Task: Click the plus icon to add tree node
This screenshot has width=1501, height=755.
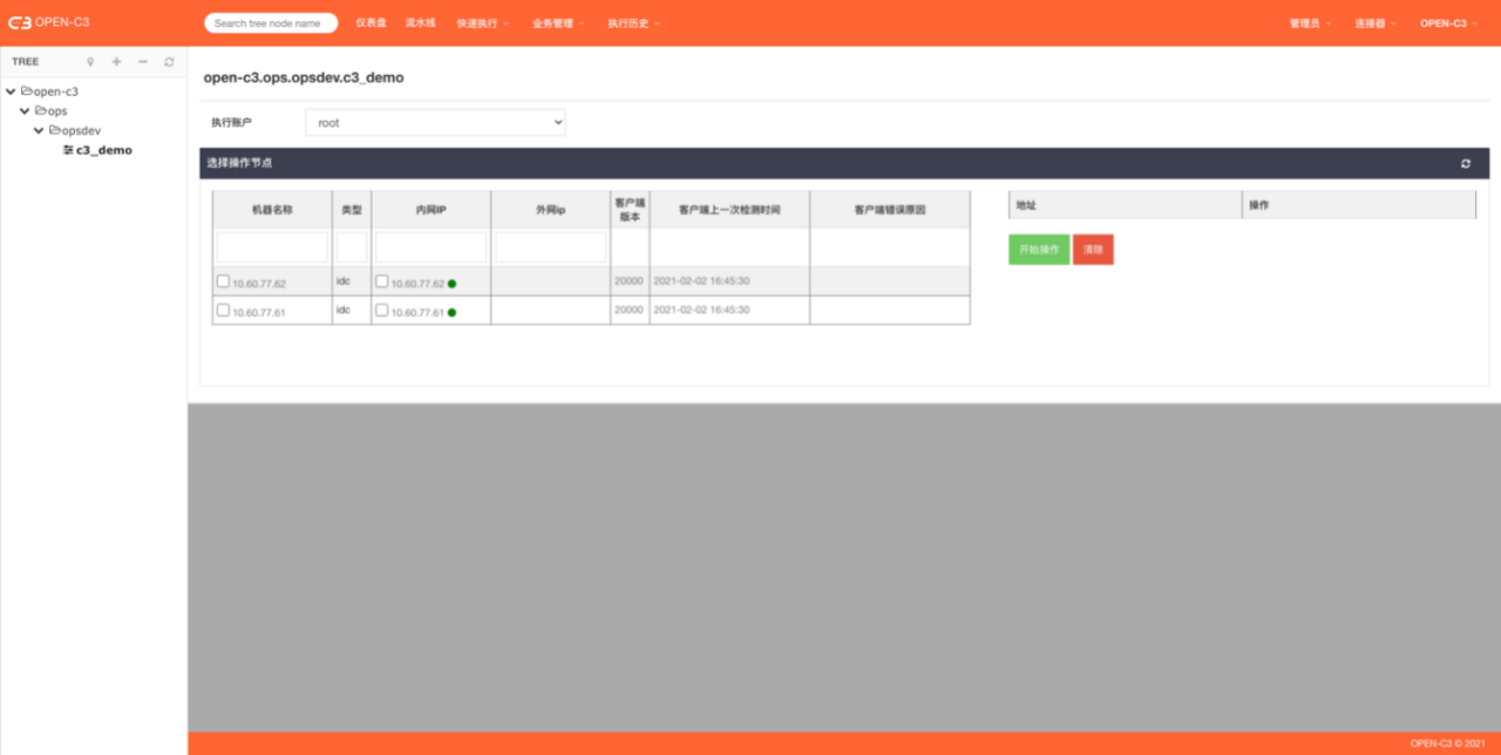Action: coord(117,62)
